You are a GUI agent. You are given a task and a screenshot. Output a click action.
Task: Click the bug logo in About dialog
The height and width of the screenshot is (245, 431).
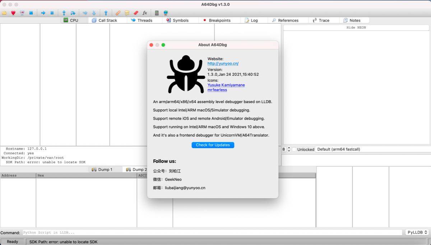point(186,74)
